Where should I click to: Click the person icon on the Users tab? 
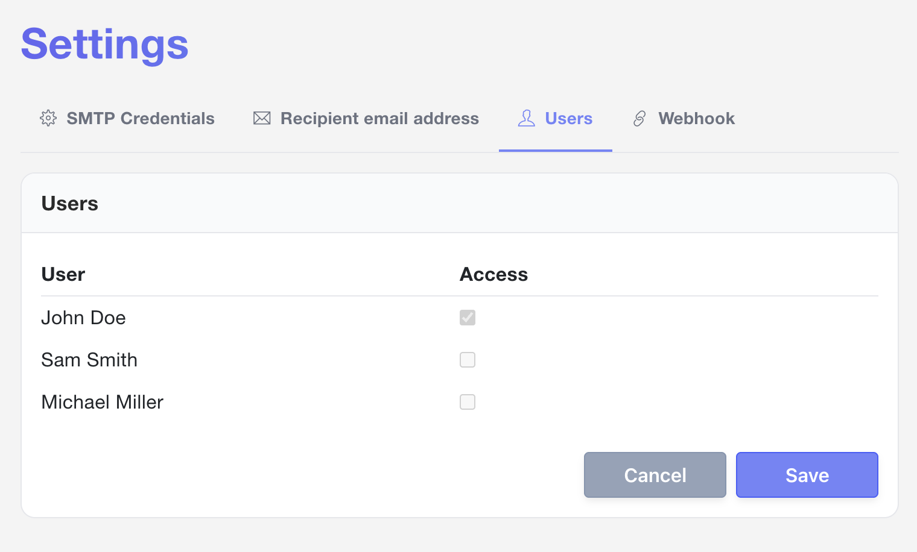coord(526,118)
